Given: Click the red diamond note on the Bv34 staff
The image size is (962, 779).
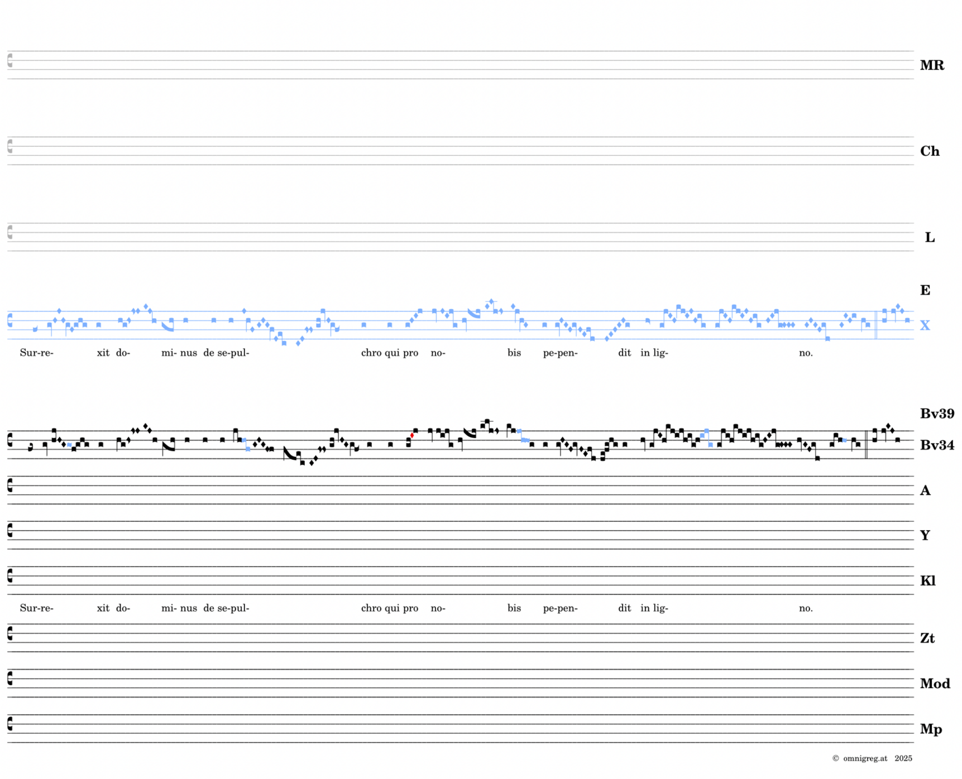Looking at the screenshot, I should pos(412,435).
